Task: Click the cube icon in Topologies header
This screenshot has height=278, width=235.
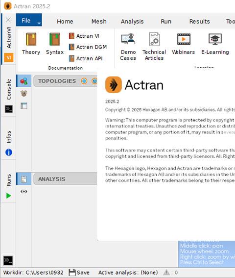Action: click(x=94, y=81)
